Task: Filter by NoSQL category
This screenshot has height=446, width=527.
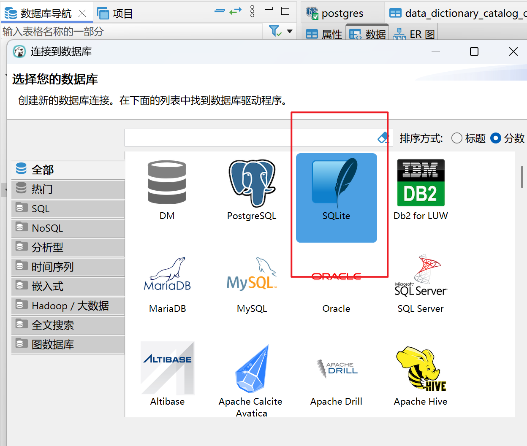Action: [x=68, y=228]
